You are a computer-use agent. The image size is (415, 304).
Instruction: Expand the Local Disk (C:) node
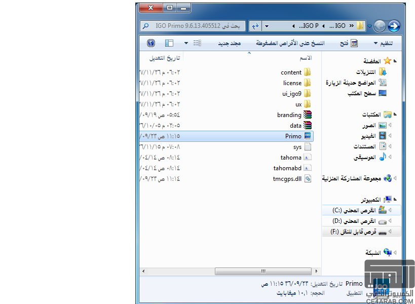click(390, 210)
